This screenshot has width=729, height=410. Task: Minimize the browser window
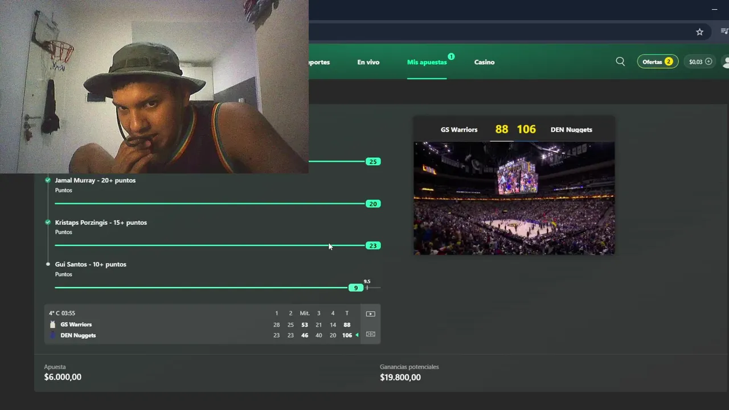pyautogui.click(x=714, y=9)
